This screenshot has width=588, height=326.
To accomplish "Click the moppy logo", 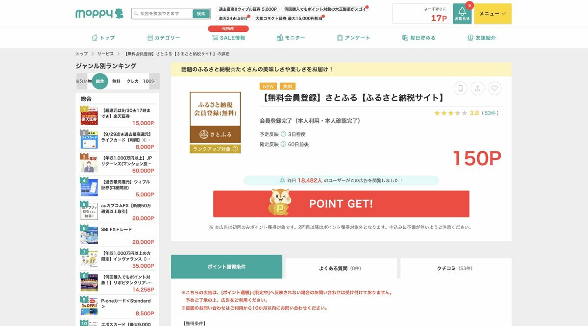I will click(99, 14).
